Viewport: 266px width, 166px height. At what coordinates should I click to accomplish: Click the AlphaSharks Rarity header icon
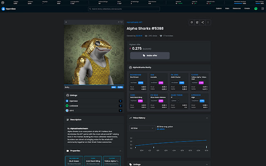(130, 67)
